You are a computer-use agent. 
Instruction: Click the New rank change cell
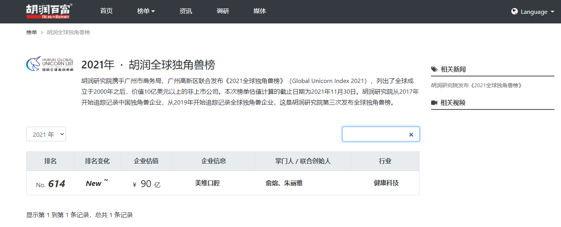click(97, 183)
